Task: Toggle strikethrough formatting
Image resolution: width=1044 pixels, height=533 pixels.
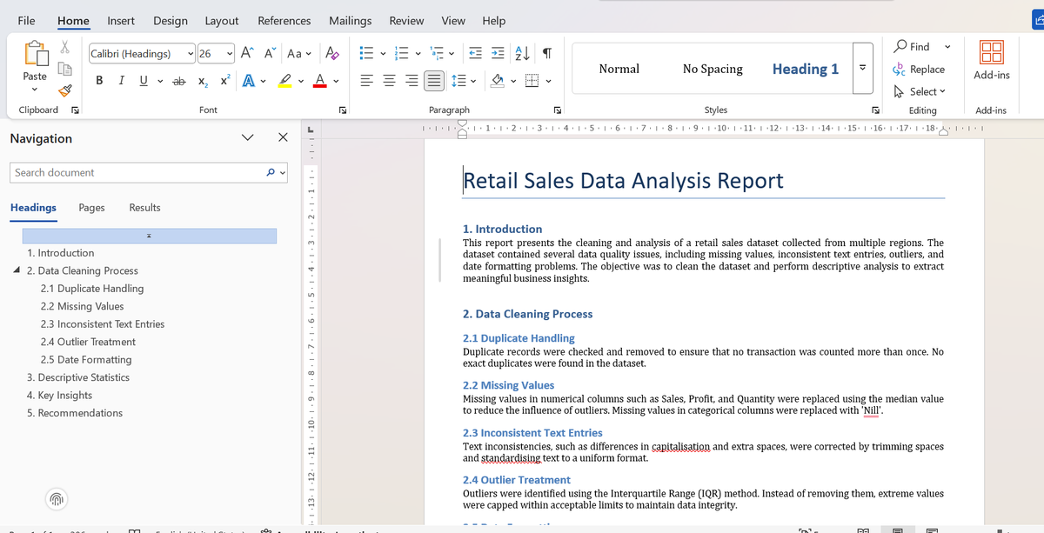Action: tap(178, 80)
